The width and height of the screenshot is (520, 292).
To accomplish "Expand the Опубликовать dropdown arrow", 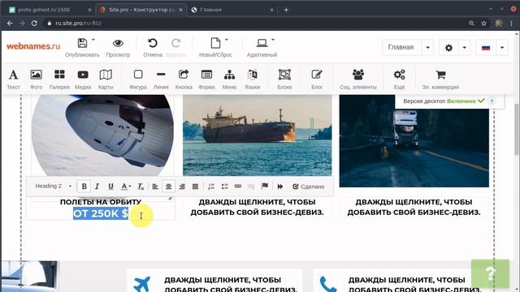I will (x=93, y=40).
